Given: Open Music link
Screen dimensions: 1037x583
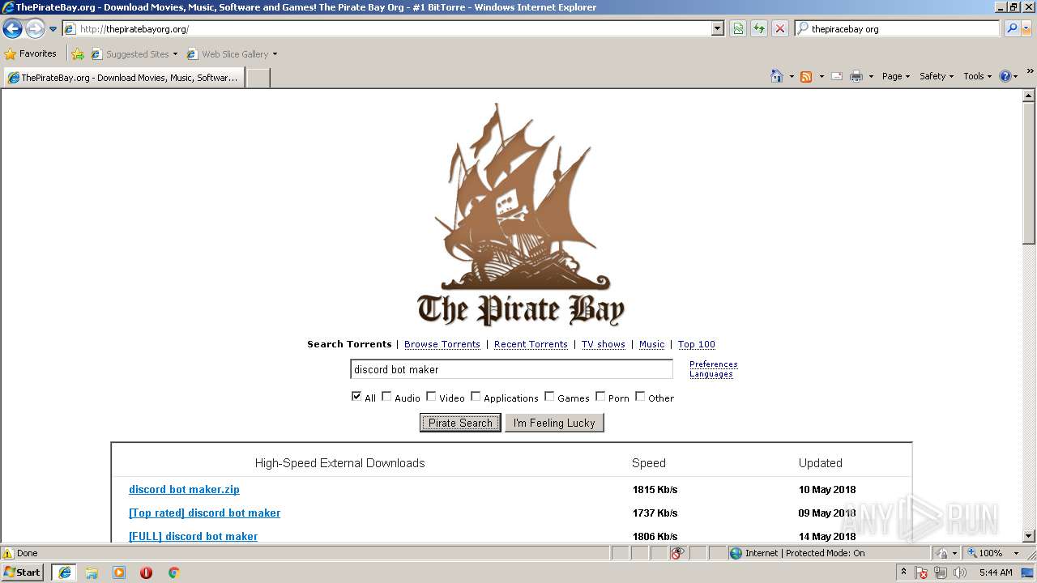Looking at the screenshot, I should tap(651, 344).
